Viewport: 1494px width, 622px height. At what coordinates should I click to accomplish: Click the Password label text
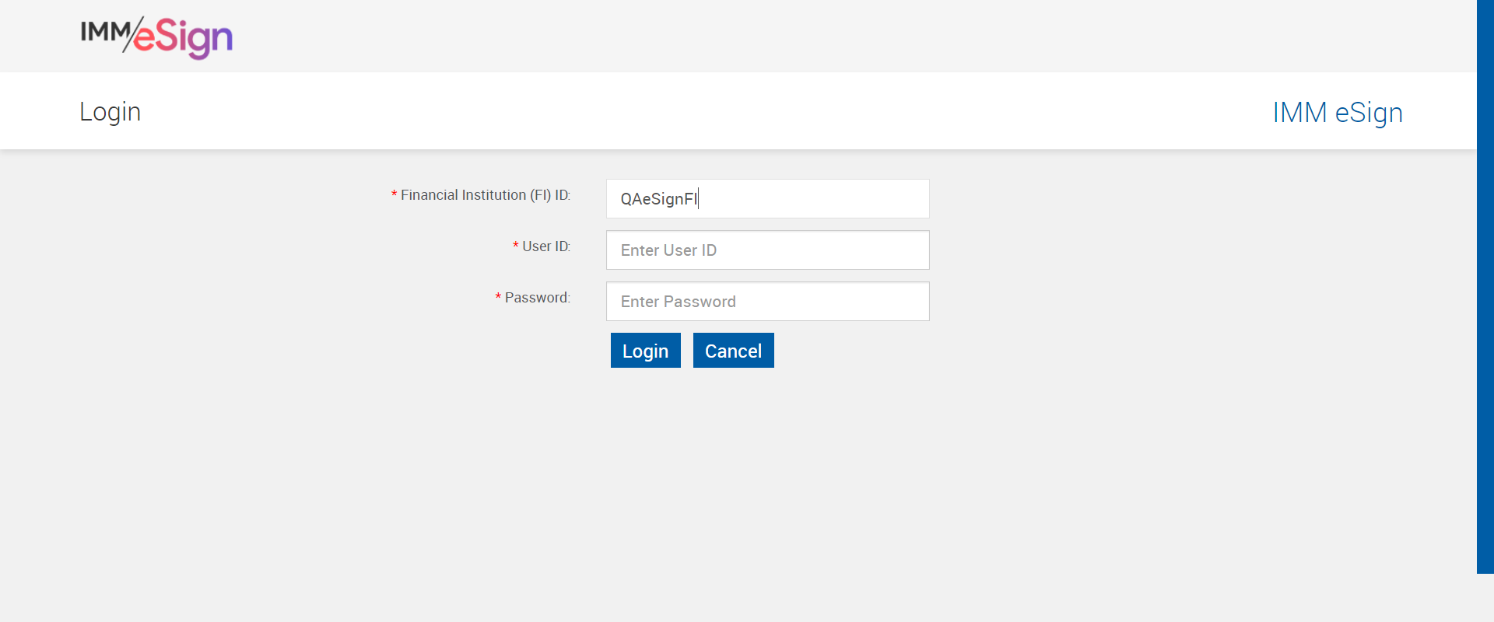537,298
